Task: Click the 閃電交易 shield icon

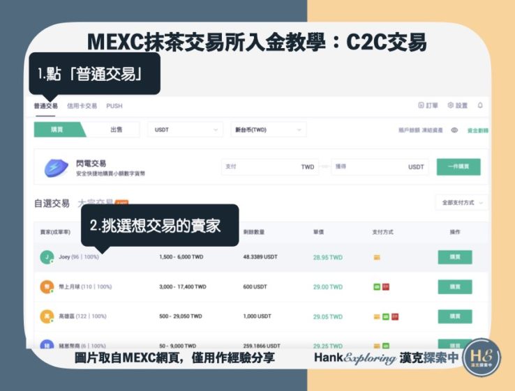Action: (56, 168)
